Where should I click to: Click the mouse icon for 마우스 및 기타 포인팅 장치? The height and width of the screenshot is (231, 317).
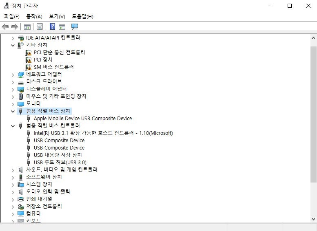point(21,97)
